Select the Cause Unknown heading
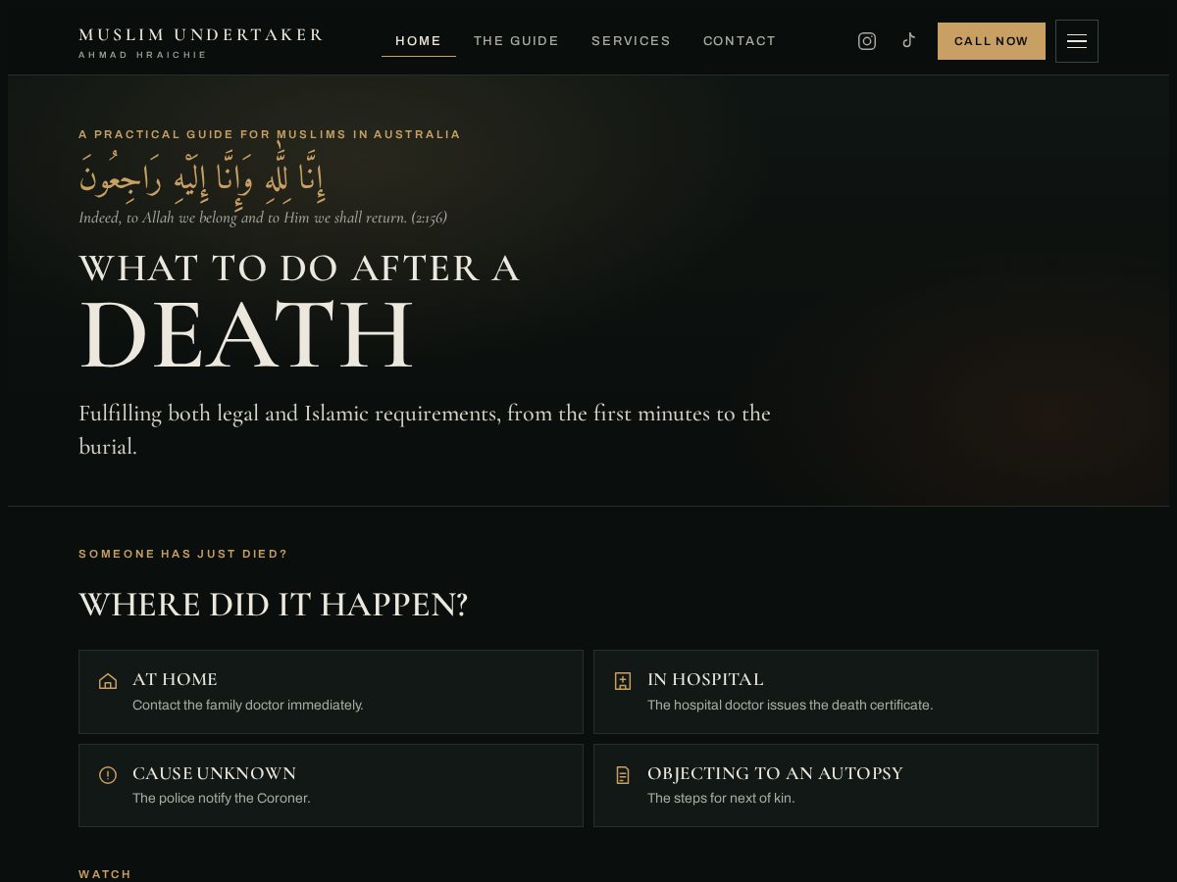The width and height of the screenshot is (1177, 882). 214,773
